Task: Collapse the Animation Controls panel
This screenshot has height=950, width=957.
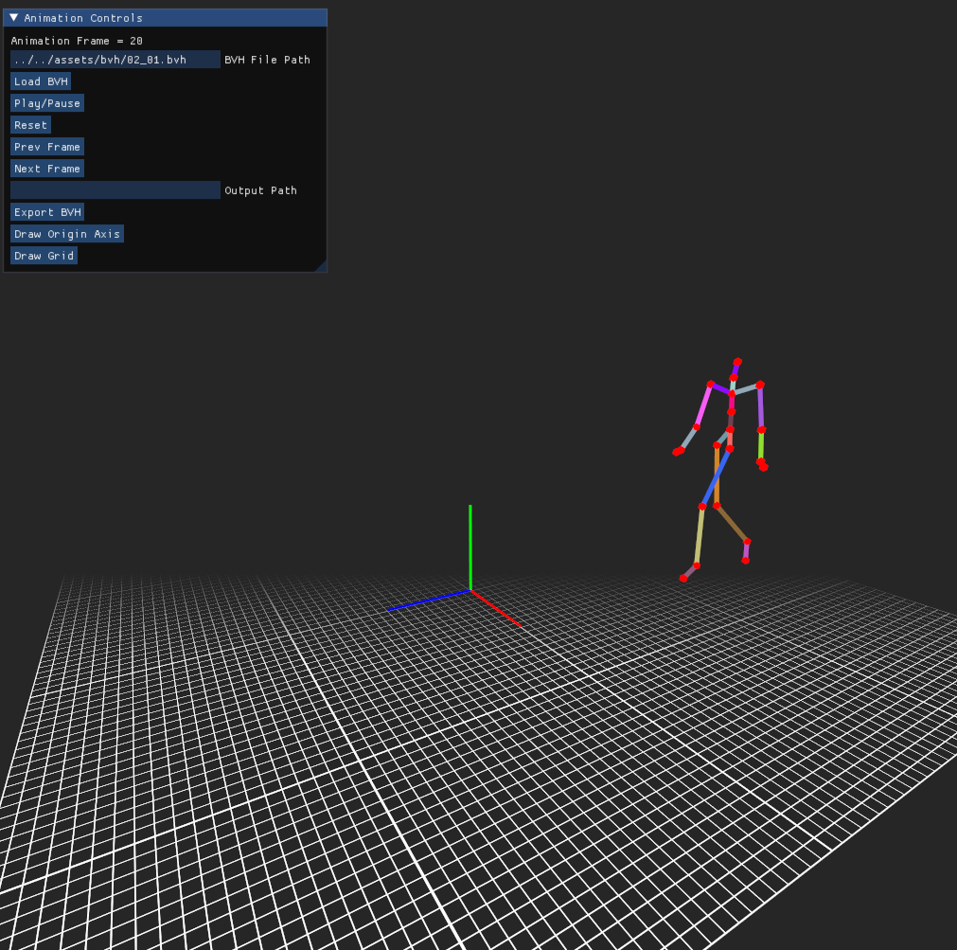Action: pyautogui.click(x=13, y=18)
